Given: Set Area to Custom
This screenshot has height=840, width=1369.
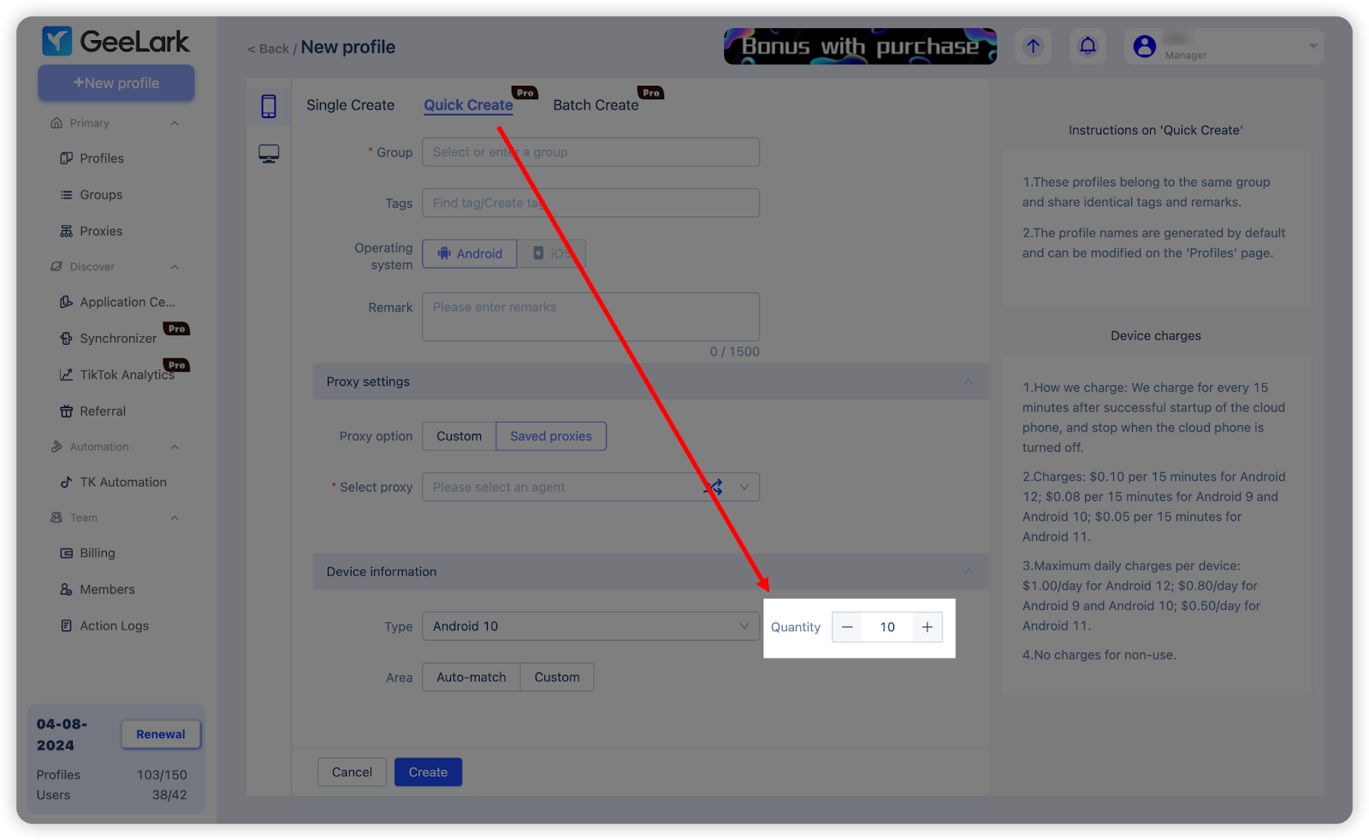Looking at the screenshot, I should point(557,677).
